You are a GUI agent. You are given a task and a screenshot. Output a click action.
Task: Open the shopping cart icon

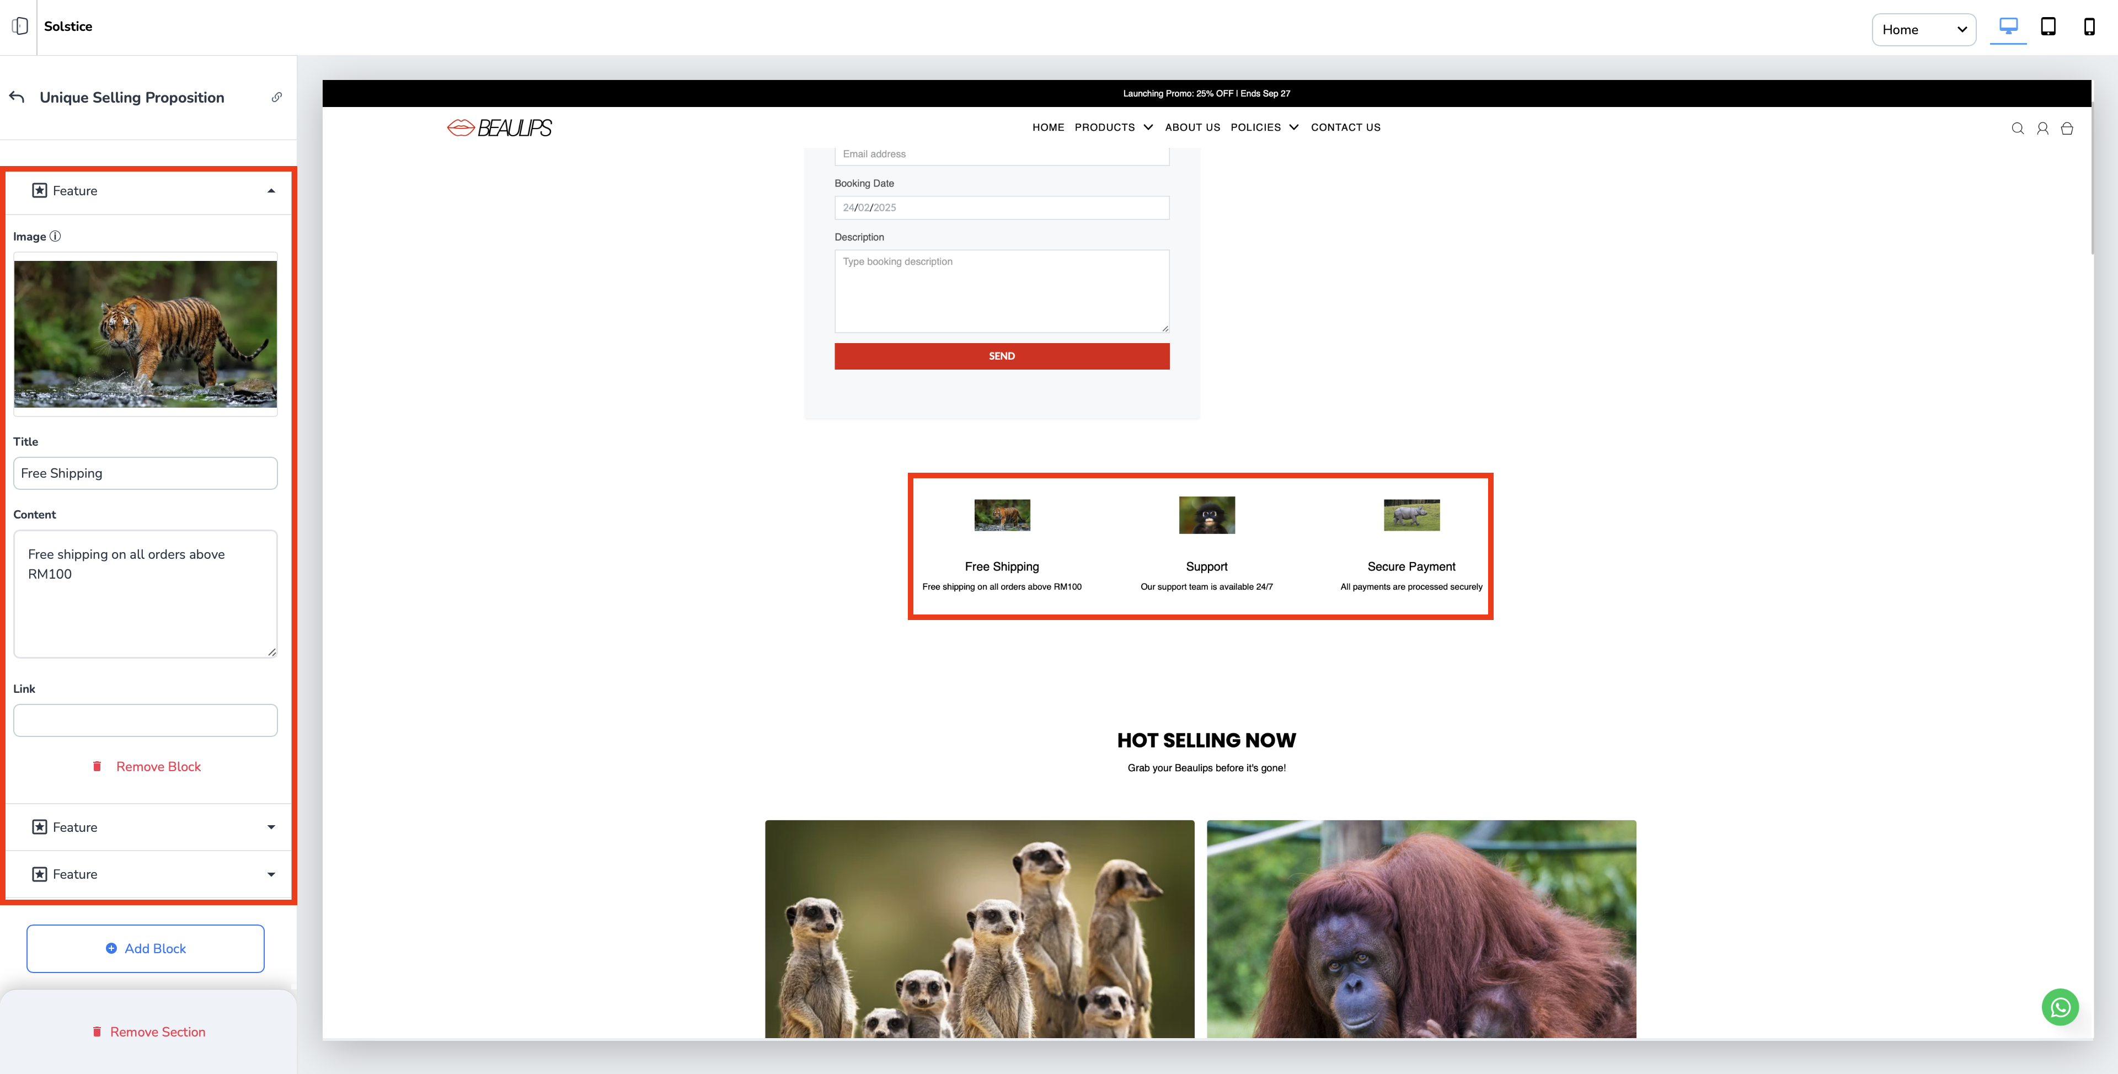2067,129
